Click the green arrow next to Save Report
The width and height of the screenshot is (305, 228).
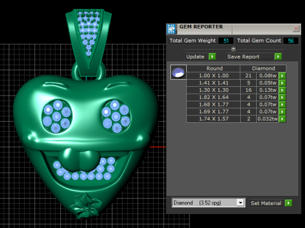click(278, 56)
